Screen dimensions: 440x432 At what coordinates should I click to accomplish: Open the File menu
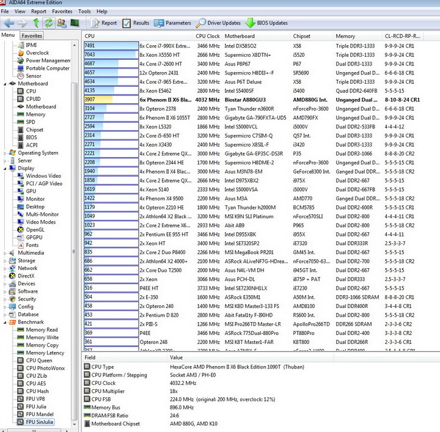(5, 12)
